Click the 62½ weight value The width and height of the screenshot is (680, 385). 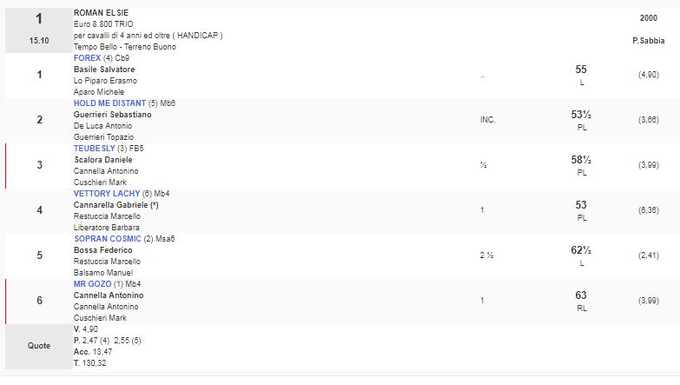(581, 249)
